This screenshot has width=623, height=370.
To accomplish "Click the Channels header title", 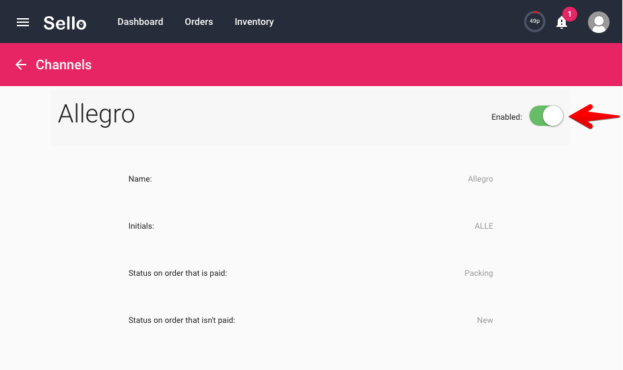I will [63, 65].
